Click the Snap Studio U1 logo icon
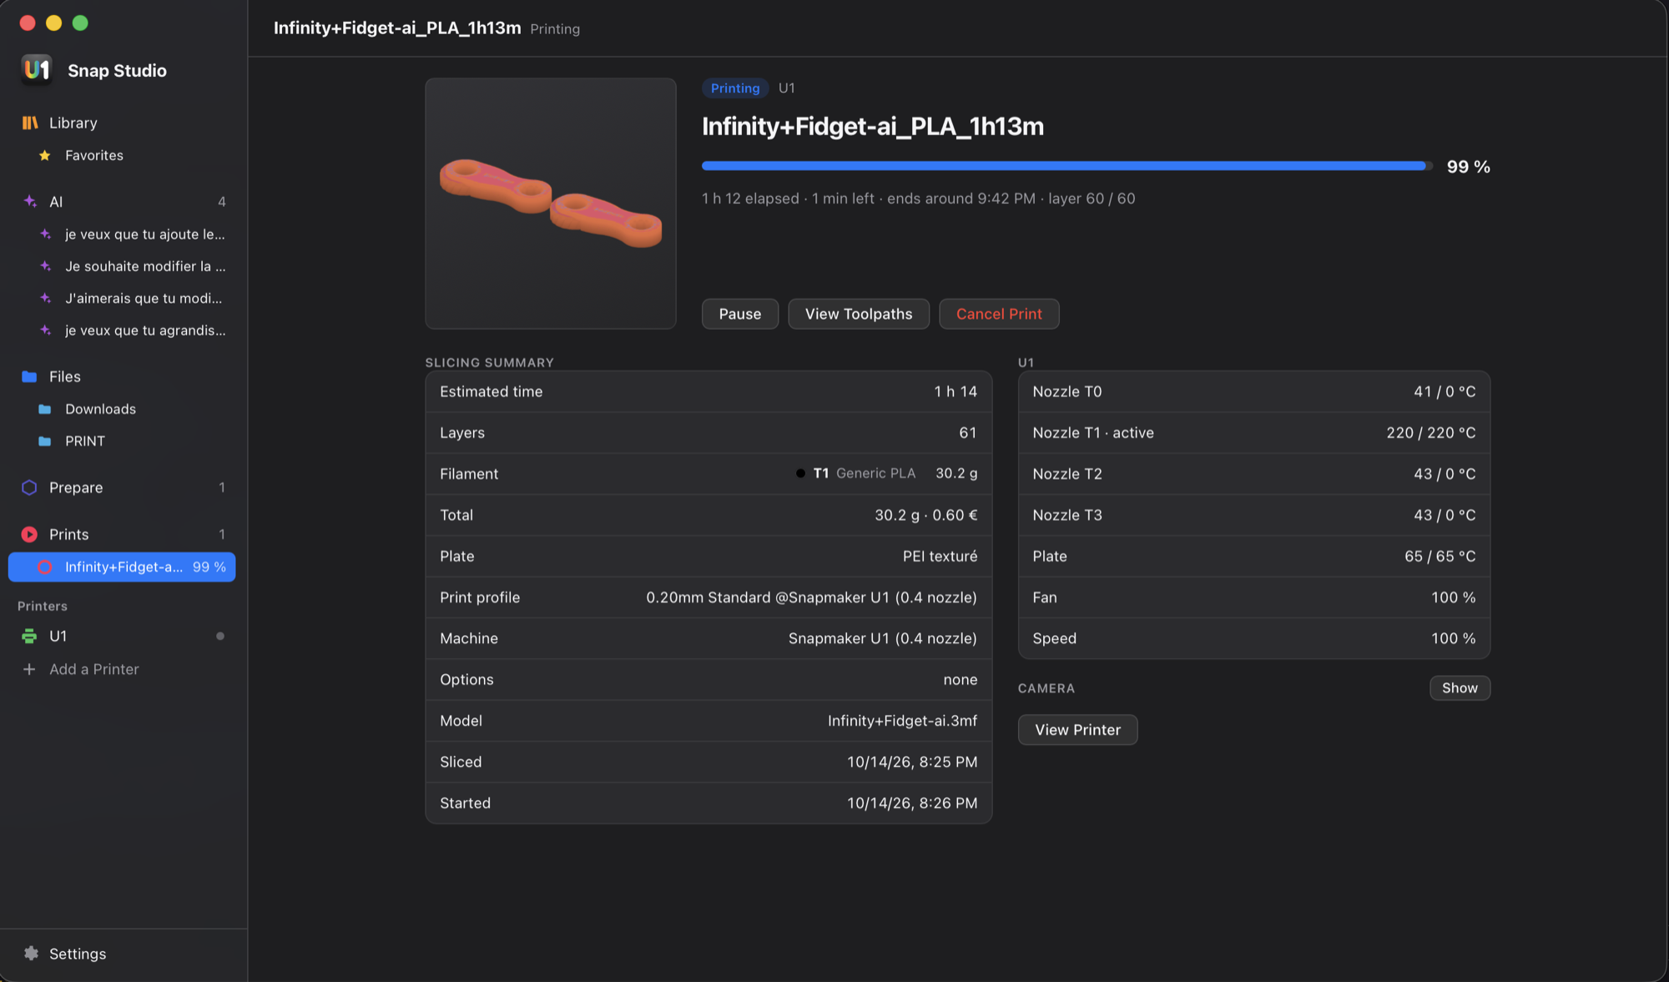Viewport: 1669px width, 982px height. (37, 70)
